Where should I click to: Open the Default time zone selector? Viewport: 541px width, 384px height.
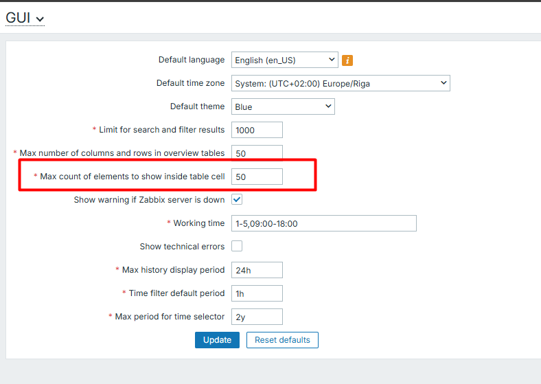coord(340,84)
